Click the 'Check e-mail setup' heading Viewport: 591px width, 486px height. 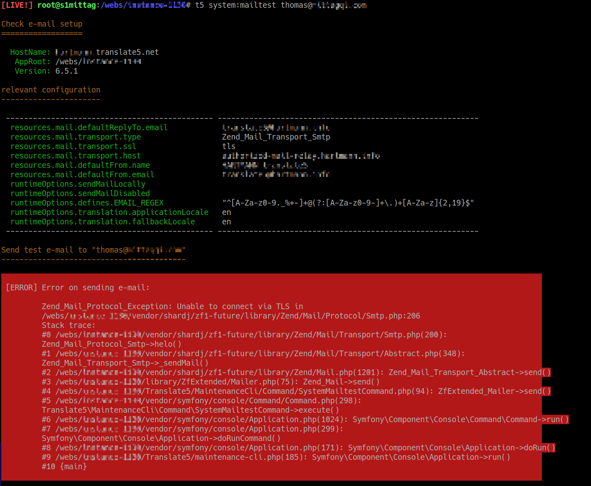tap(42, 24)
